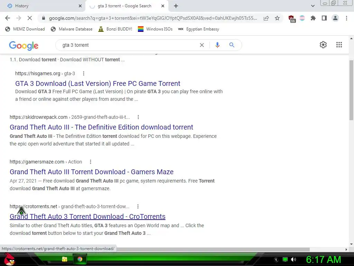Click the Chrome taskbar icon
Image resolution: width=354 pixels, height=266 pixels.
(80, 259)
